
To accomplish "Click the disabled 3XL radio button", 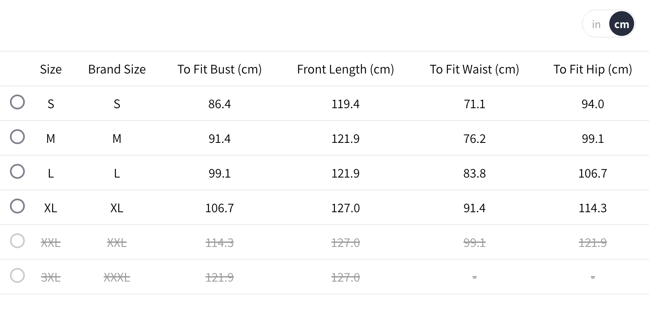I will tap(17, 275).
